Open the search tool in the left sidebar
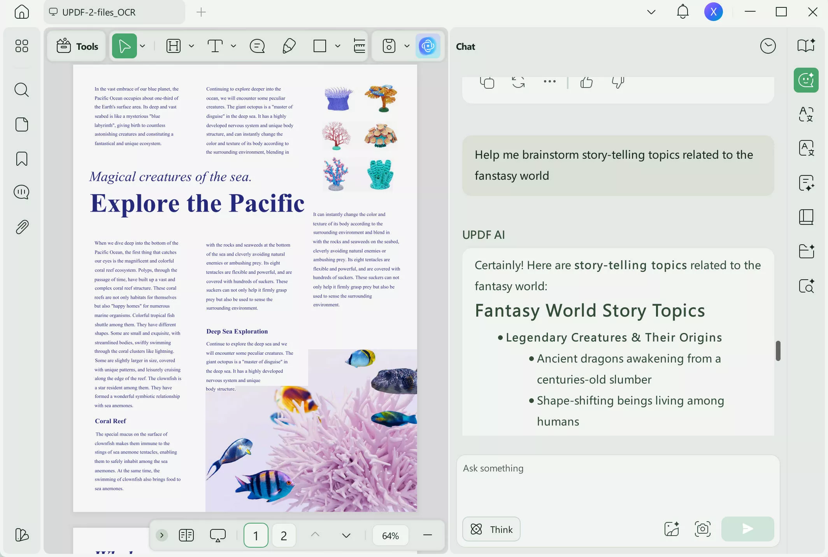The width and height of the screenshot is (828, 557). coord(22,90)
